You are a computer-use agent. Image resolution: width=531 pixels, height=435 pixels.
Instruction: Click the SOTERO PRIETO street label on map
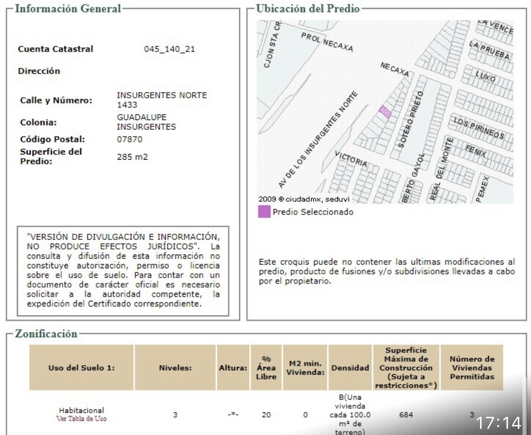(x=411, y=119)
